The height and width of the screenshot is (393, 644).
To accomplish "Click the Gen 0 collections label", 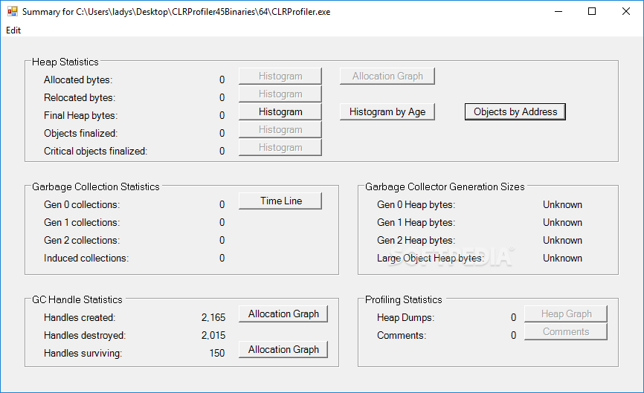I will (x=82, y=205).
